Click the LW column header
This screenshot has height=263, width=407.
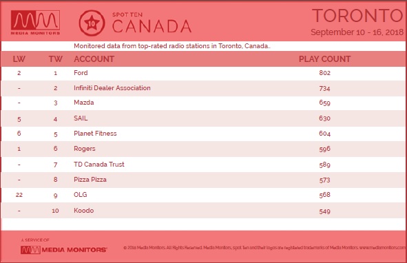pos(19,59)
